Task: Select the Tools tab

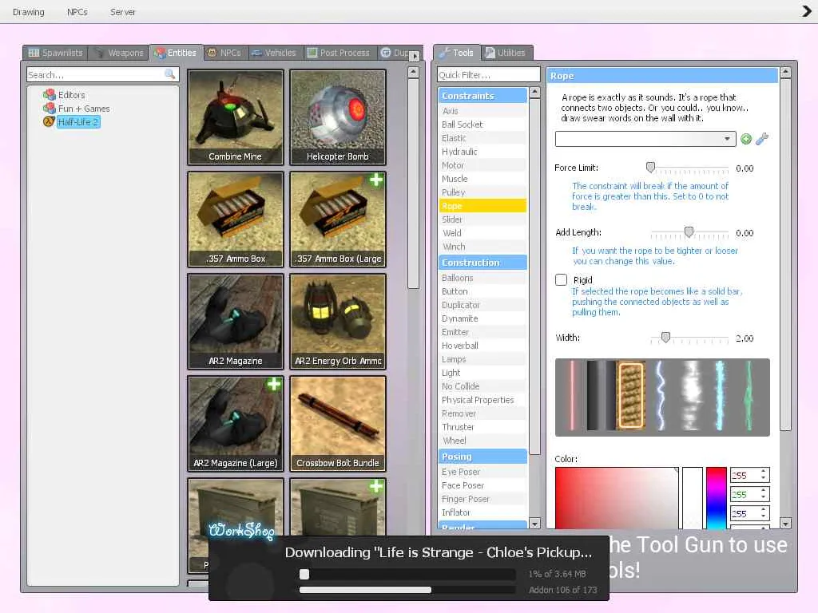Action: tap(456, 53)
